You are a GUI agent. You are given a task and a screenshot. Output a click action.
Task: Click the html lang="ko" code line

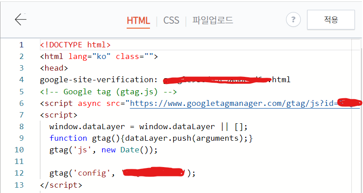click(99, 56)
